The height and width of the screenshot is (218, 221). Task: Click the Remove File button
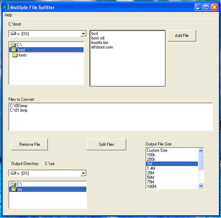click(29, 144)
